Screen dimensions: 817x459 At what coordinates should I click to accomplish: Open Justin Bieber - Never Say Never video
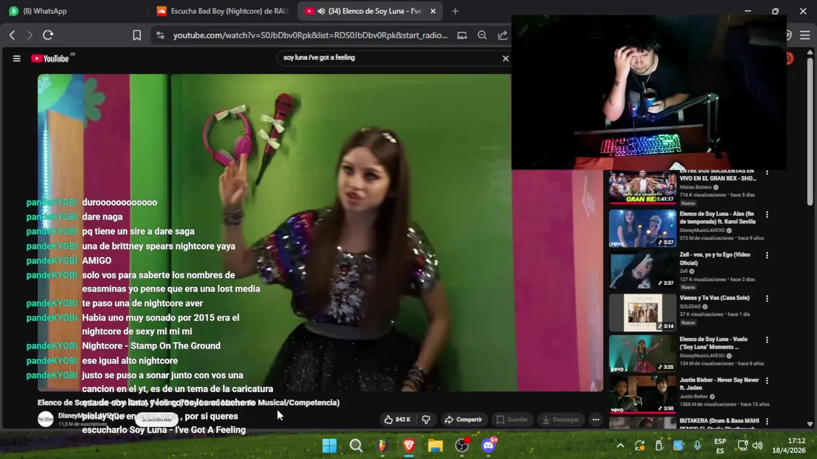[719, 383]
